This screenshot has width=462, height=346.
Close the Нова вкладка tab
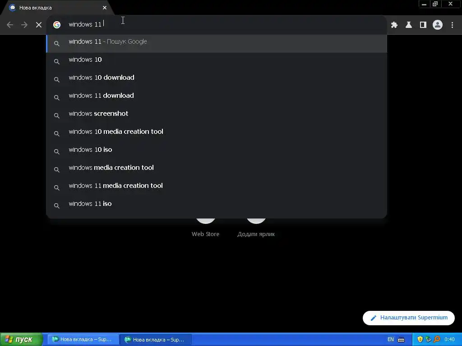105,8
